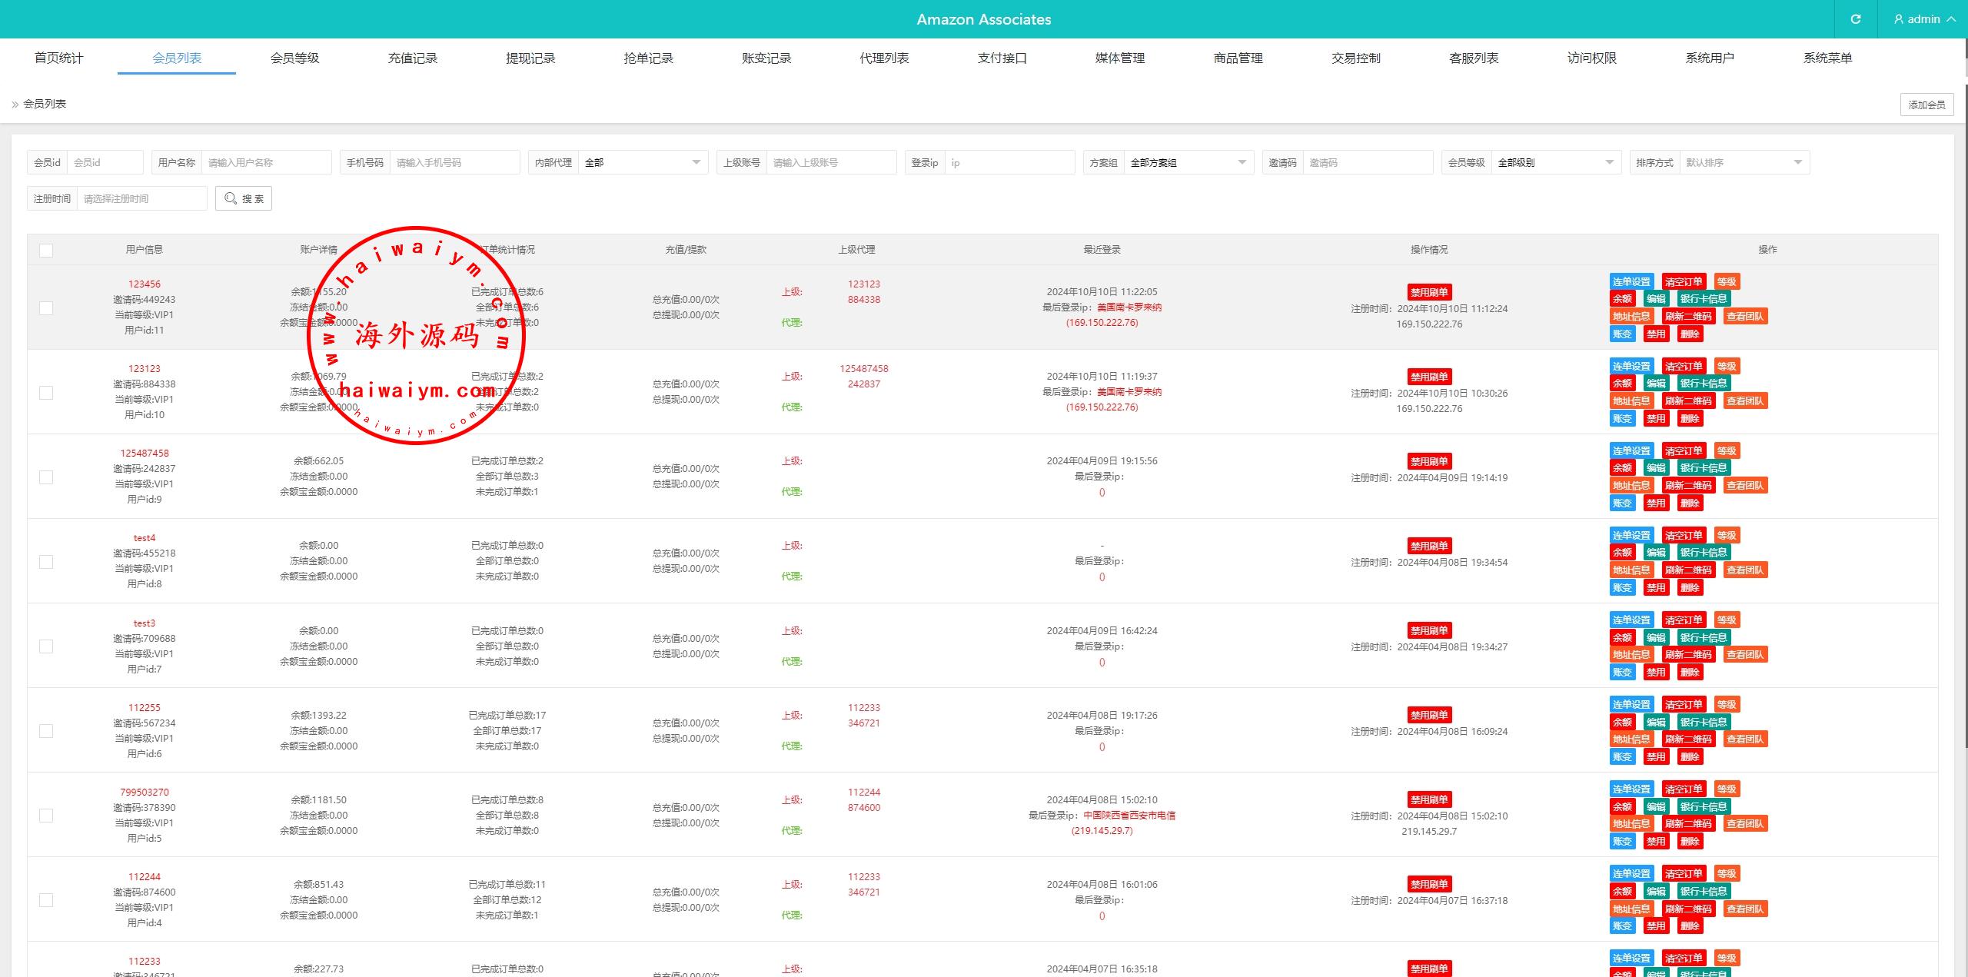Check the row checkbox for user 123456
Viewport: 1968px width, 977px height.
tap(46, 307)
